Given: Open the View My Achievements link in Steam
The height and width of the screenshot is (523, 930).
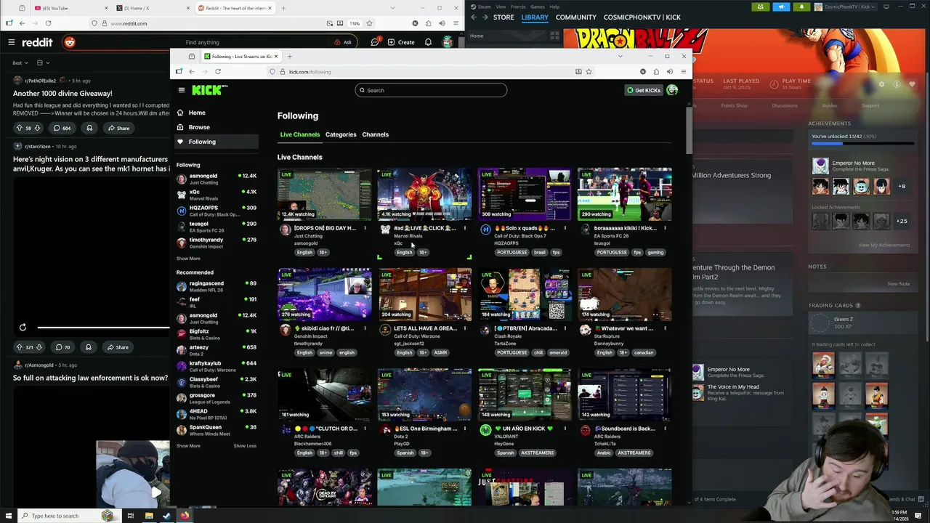Looking at the screenshot, I should click(884, 245).
